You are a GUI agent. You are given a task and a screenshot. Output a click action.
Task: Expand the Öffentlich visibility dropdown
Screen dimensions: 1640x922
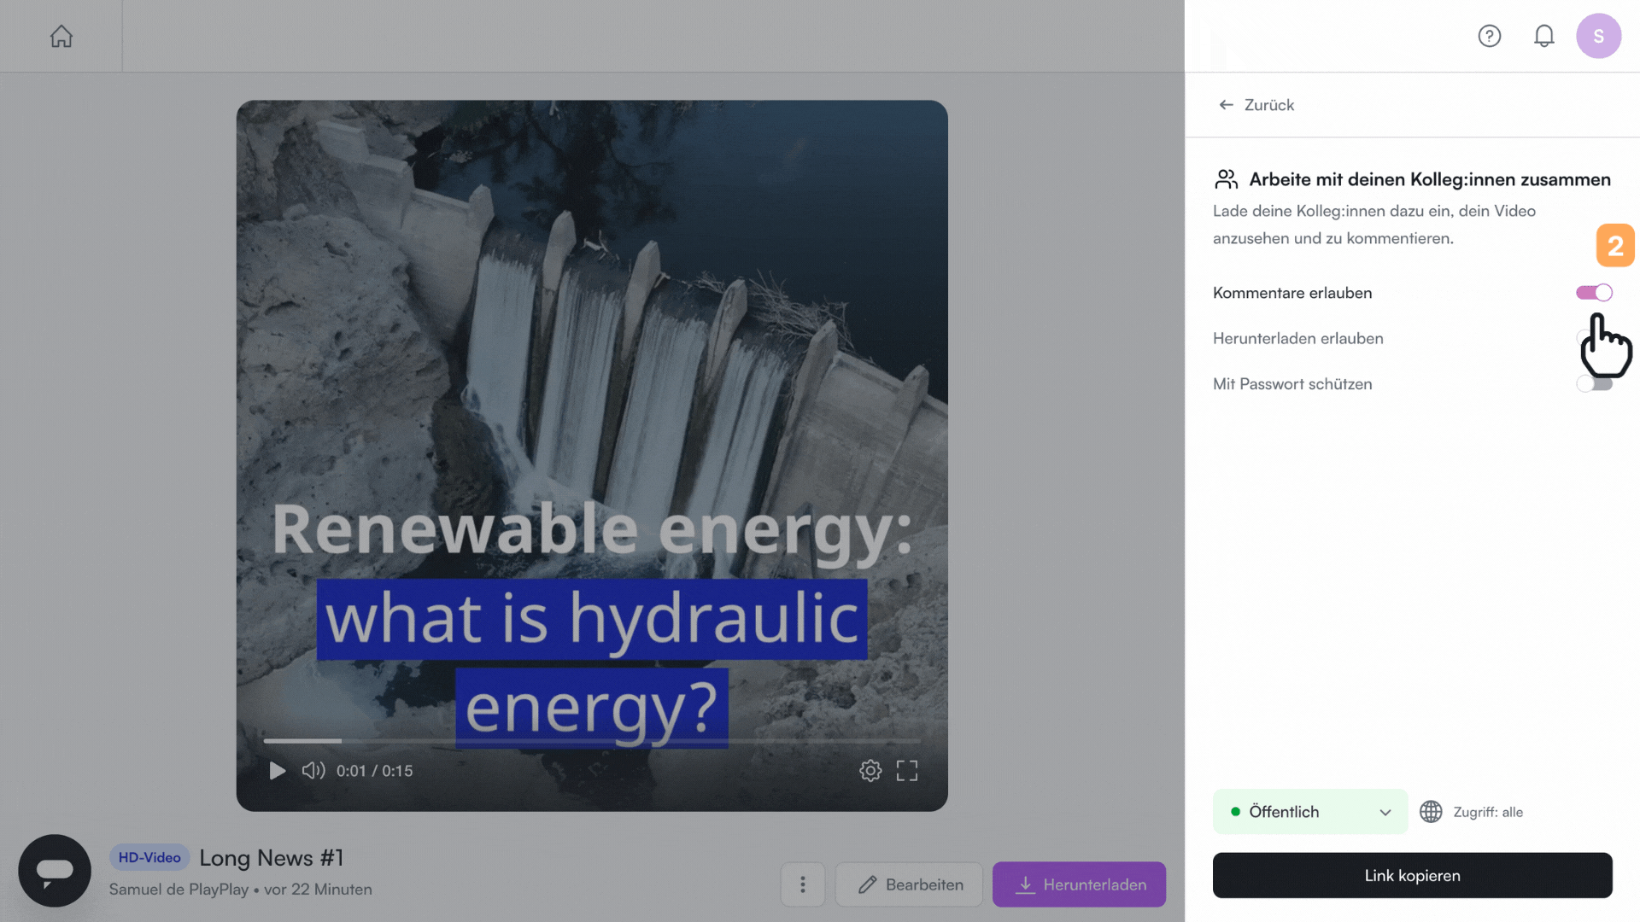tap(1309, 812)
